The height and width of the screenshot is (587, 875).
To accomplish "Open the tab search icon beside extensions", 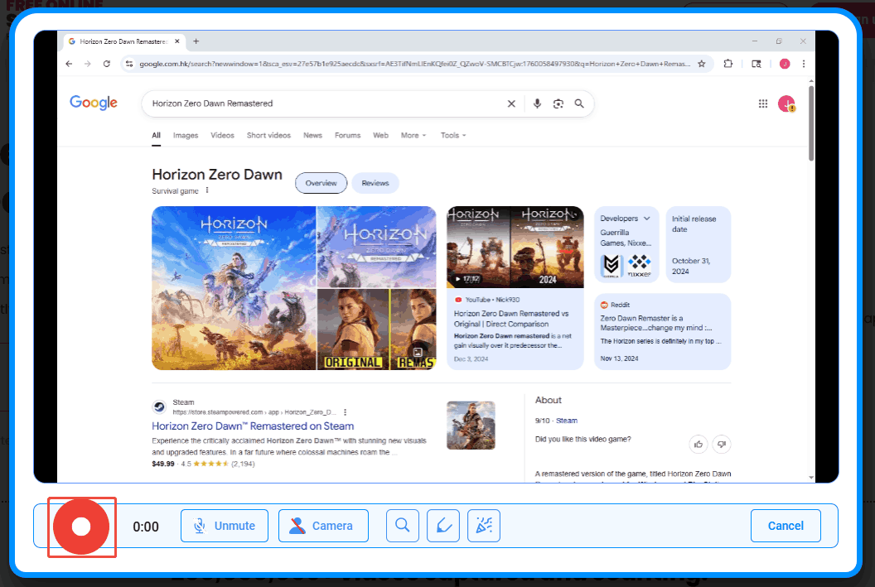I will click(x=757, y=64).
